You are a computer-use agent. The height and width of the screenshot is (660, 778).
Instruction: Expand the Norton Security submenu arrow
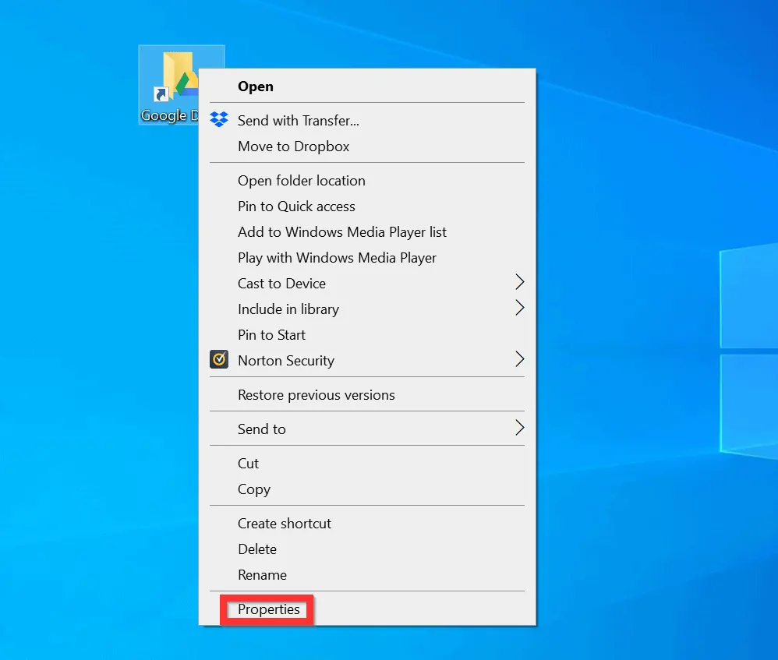tap(519, 359)
